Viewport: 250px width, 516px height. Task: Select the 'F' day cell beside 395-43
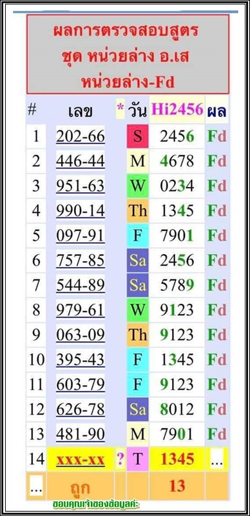click(137, 360)
